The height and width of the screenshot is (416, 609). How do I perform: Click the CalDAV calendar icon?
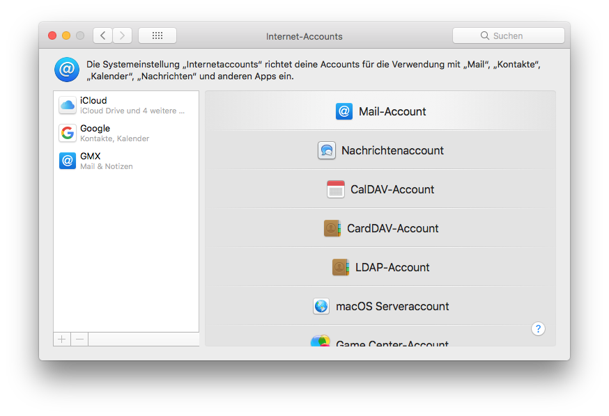pos(336,189)
